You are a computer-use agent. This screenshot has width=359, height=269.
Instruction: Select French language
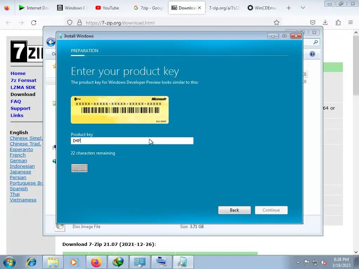[18, 155]
